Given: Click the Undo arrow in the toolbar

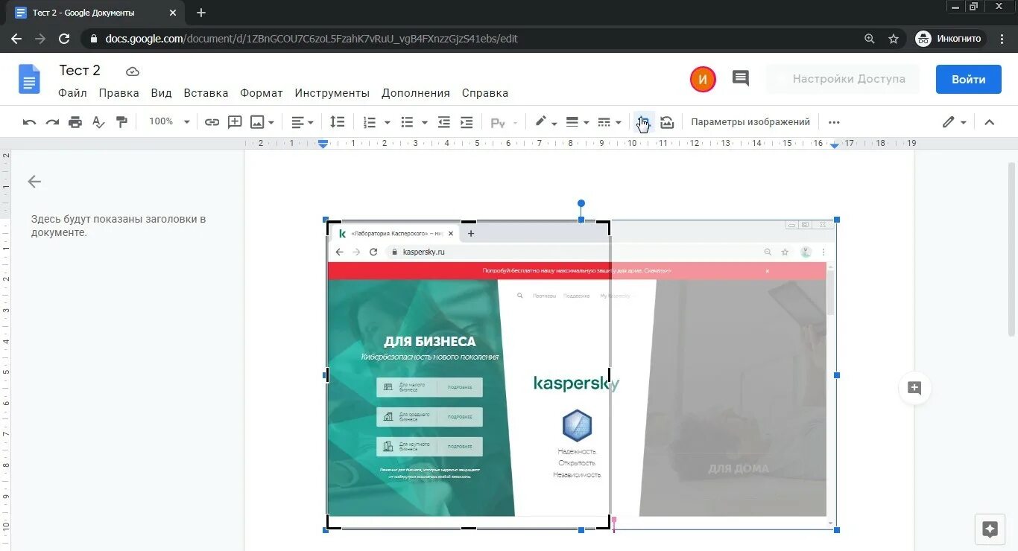Looking at the screenshot, I should (x=29, y=122).
